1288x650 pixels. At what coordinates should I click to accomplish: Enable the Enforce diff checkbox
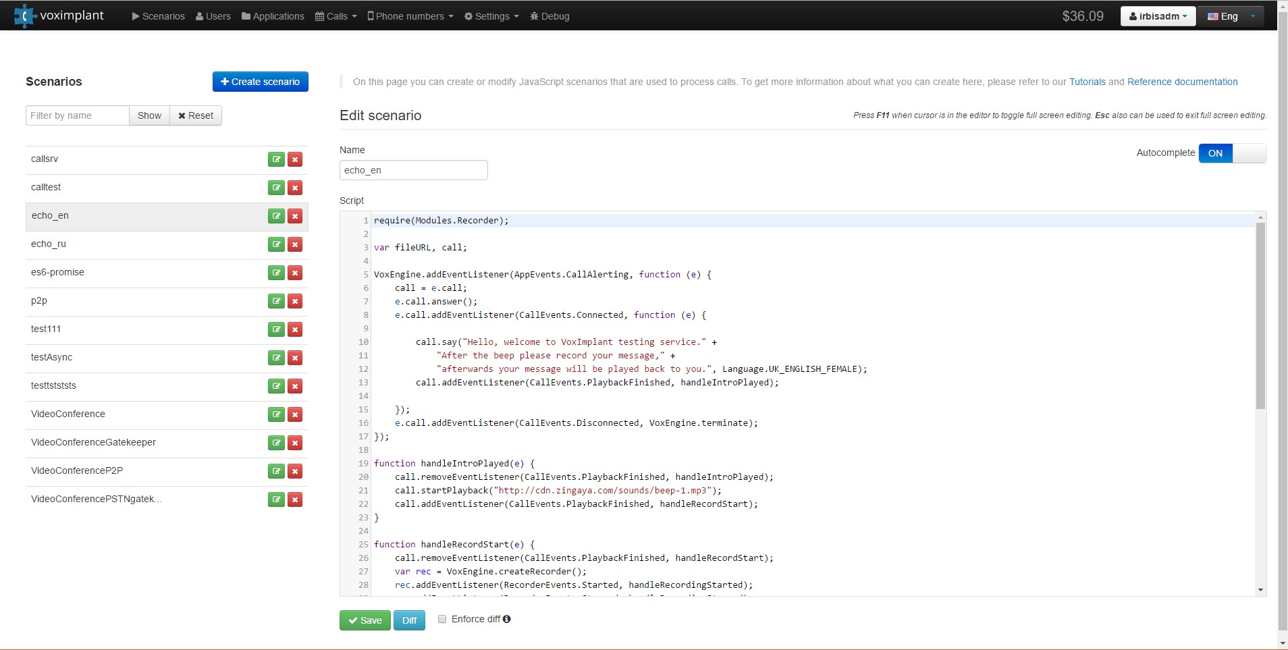coord(442,619)
